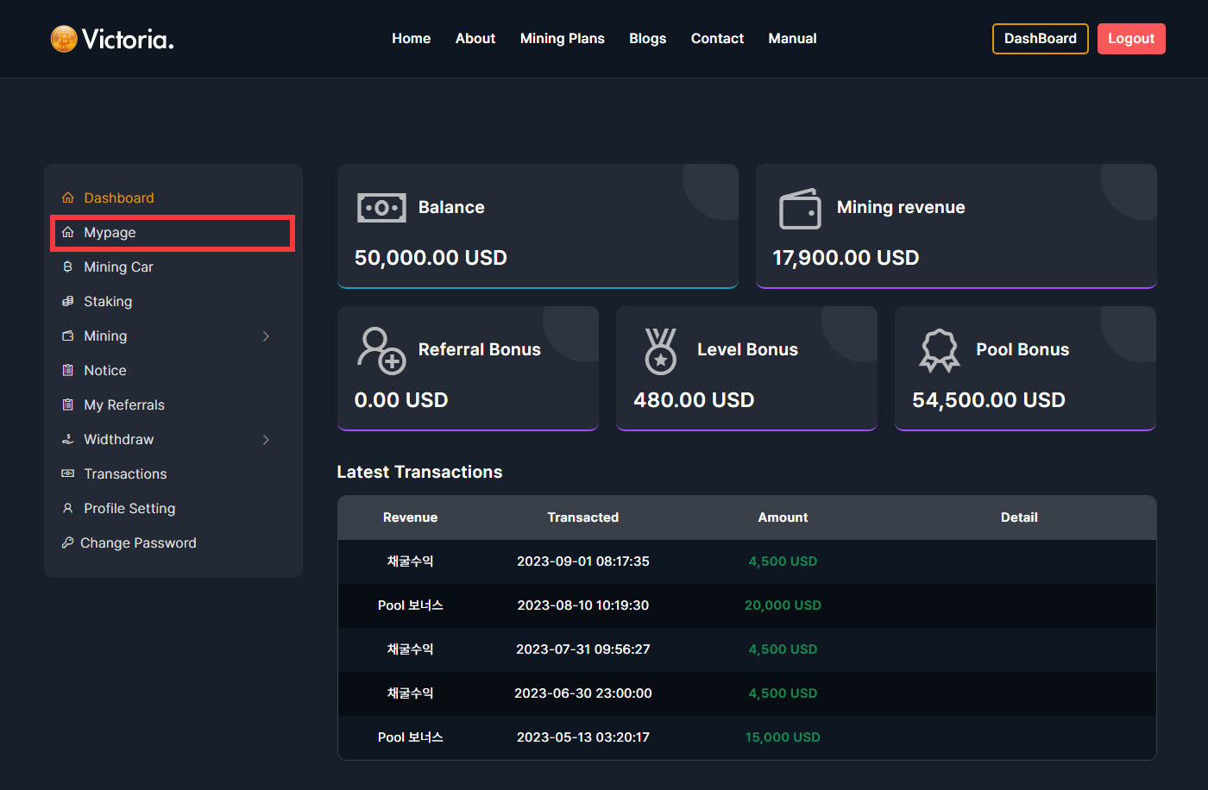The image size is (1208, 790).
Task: Open the Manual page from top navigation
Action: click(x=792, y=39)
